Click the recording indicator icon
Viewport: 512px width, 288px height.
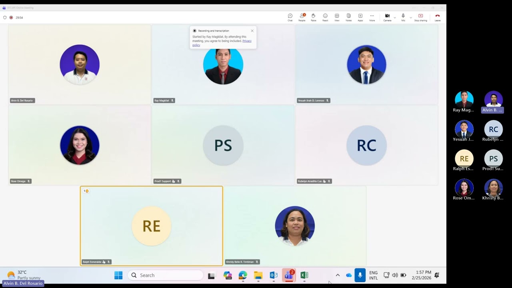click(11, 18)
